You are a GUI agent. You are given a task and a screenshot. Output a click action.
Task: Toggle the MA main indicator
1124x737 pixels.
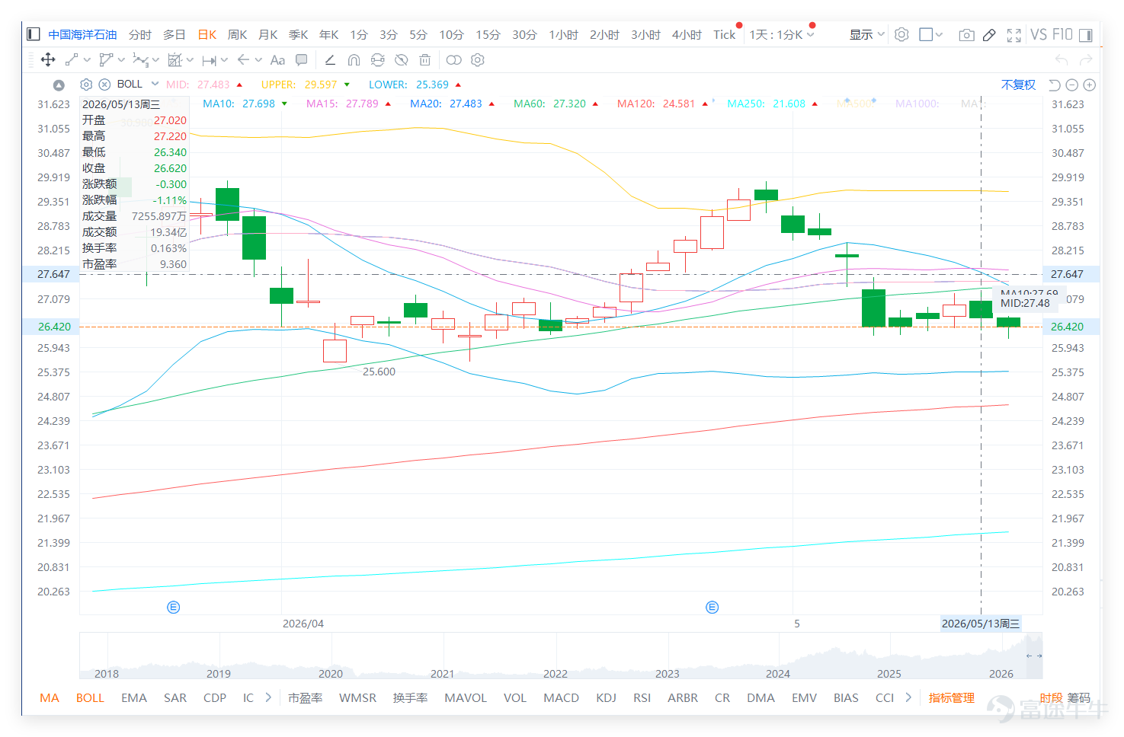point(50,697)
